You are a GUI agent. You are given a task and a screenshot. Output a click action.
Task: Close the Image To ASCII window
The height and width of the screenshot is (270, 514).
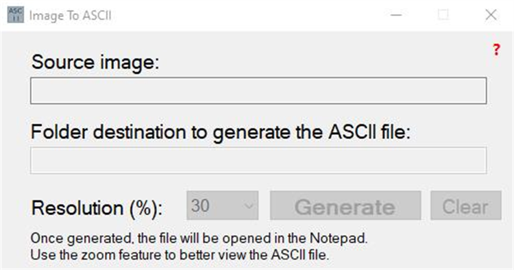[491, 15]
